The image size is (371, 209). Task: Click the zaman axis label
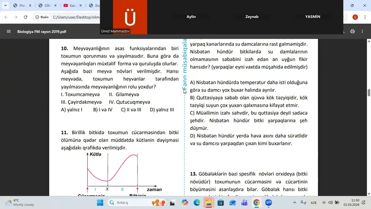154,190
